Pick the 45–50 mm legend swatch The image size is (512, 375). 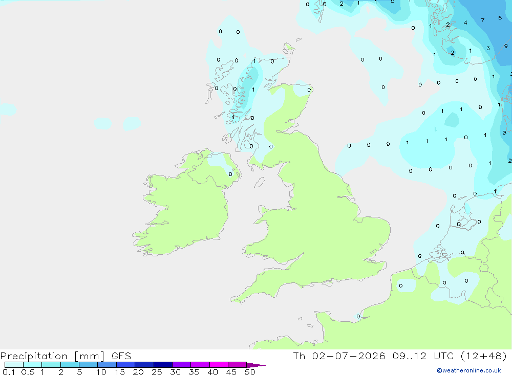238,365
